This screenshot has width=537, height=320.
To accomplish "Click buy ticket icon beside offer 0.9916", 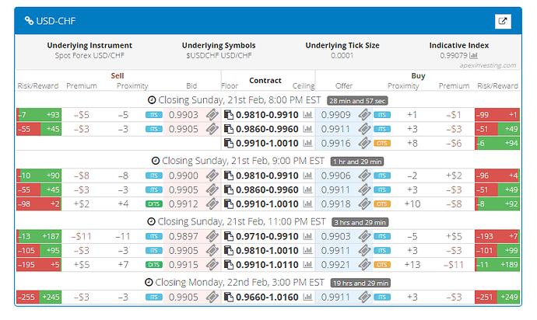I will [x=363, y=144].
